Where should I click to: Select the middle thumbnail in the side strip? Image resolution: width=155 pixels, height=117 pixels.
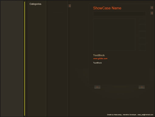142,34
